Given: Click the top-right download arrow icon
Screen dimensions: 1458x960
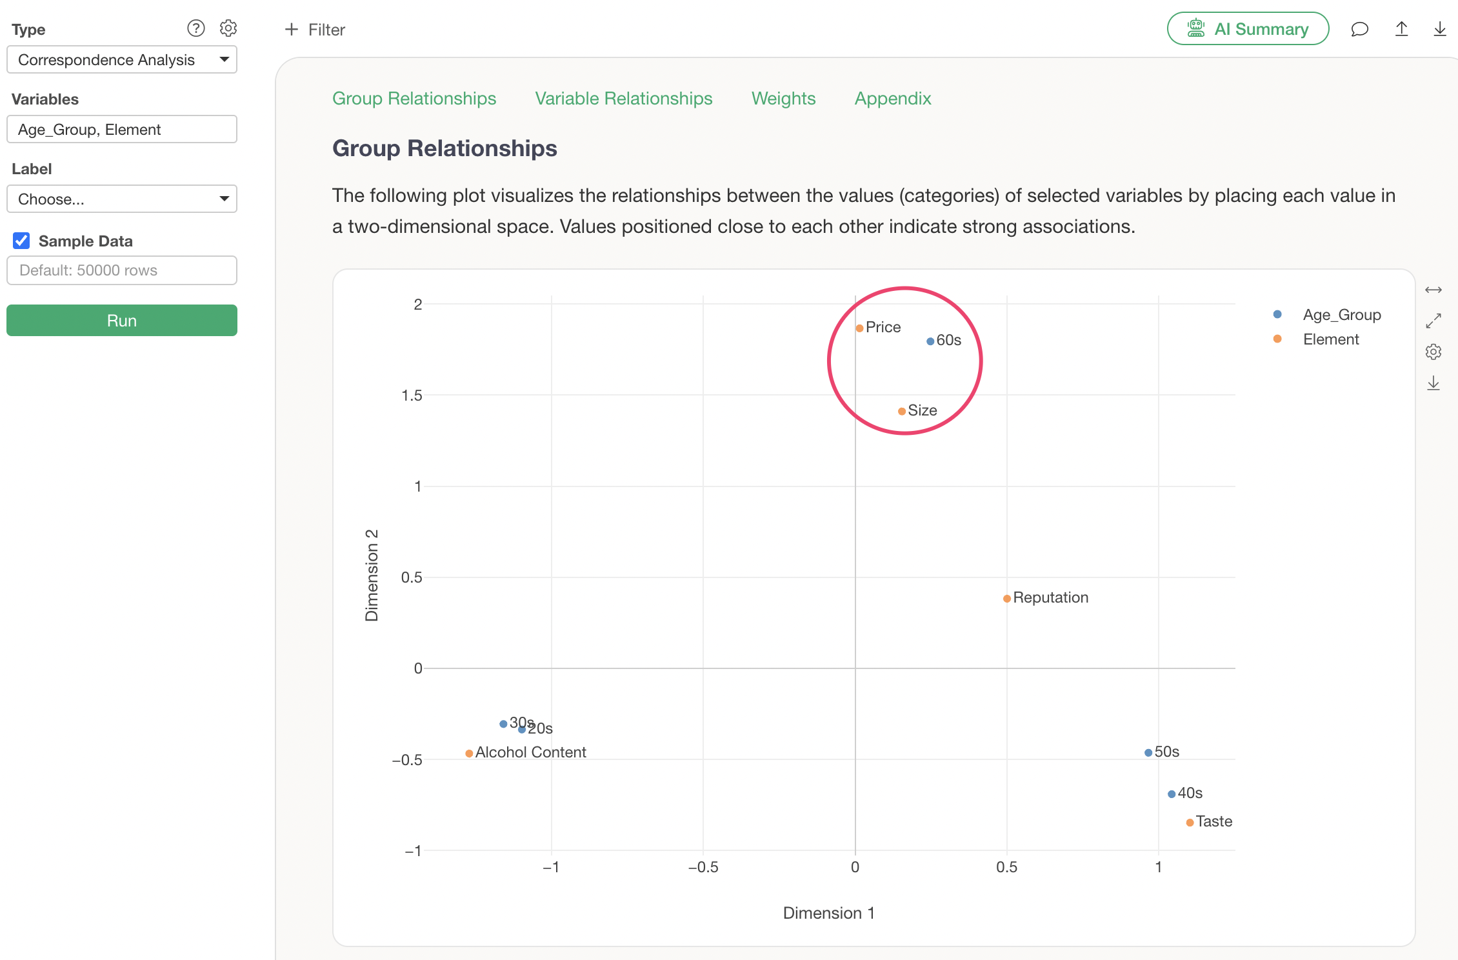Looking at the screenshot, I should pyautogui.click(x=1439, y=30).
